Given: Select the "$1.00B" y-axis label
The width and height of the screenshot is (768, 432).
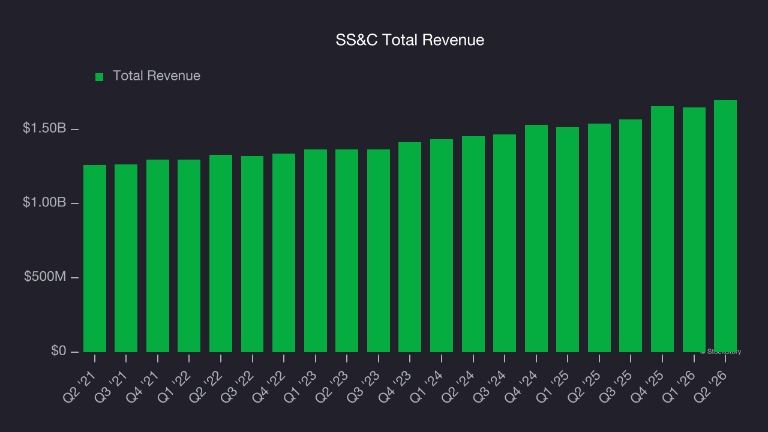Looking at the screenshot, I should point(44,203).
